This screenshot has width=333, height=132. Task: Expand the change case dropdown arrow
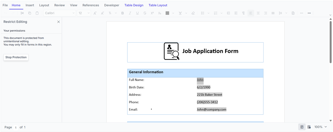click(x=116, y=13)
